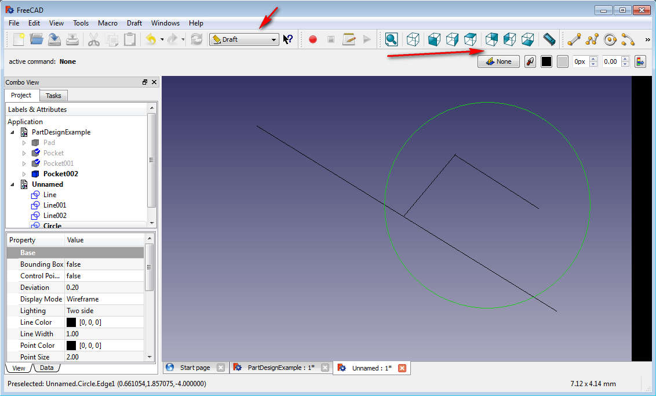Viewport: 656px width, 396px height.
Task: Select the Draft Arc tool
Action: pyautogui.click(x=628, y=39)
